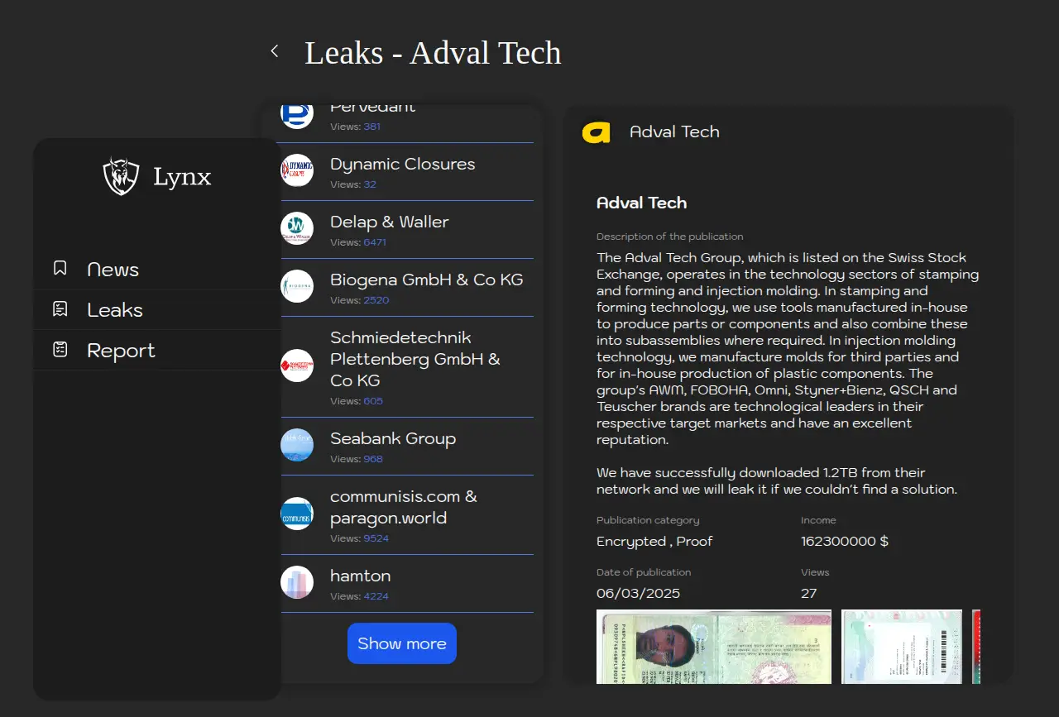This screenshot has width=1059, height=717.
Task: Open the Biogena GmbH & Co KG entry
Action: (x=426, y=280)
